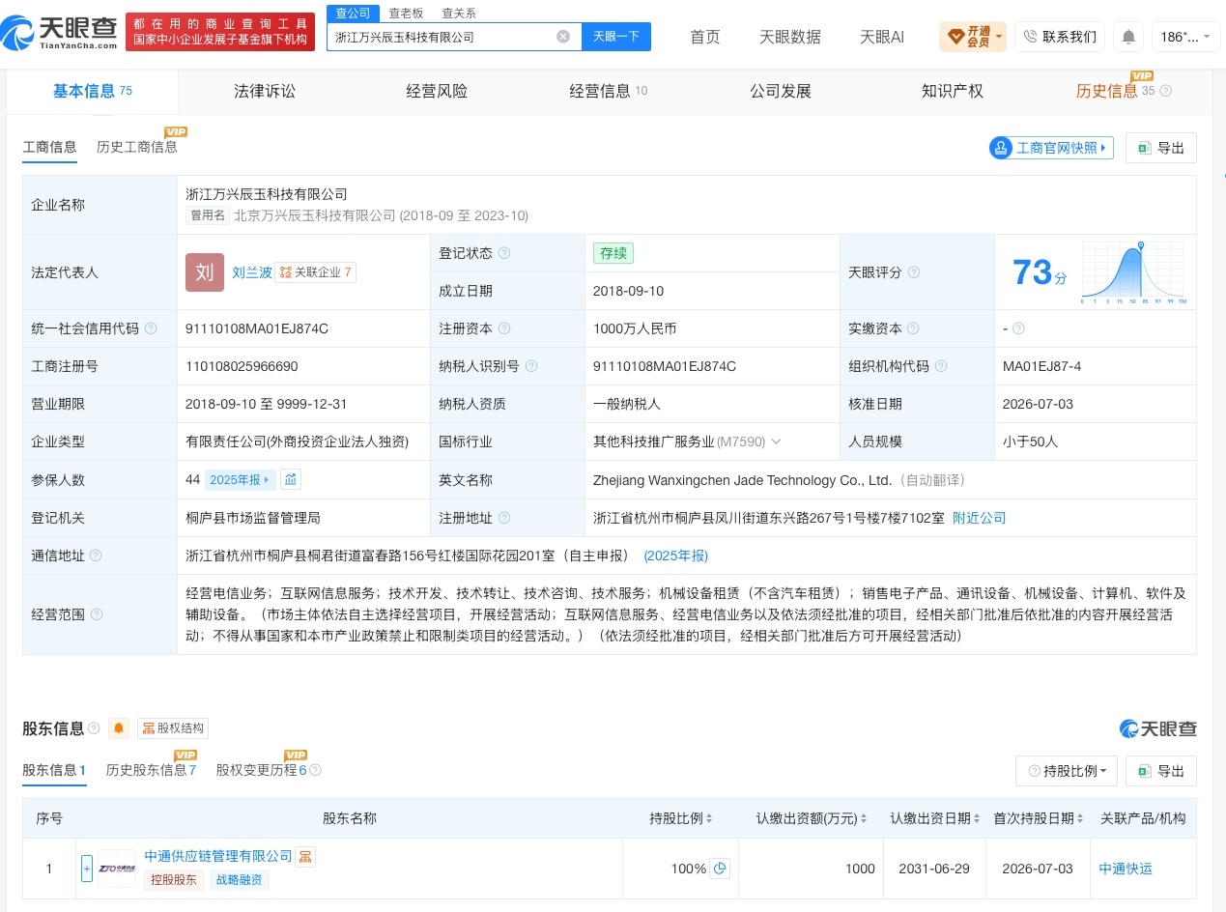Open 天眼数据 in top navigation
The height and width of the screenshot is (912, 1226).
[x=790, y=37]
